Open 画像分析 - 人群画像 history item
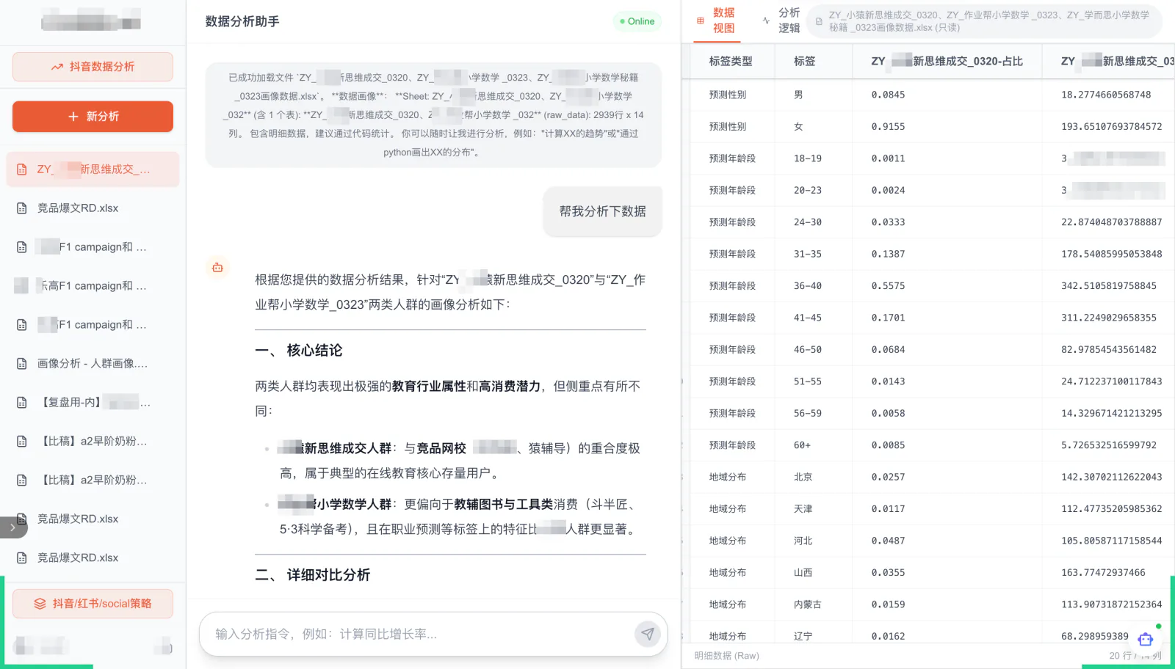1175x669 pixels. click(x=93, y=364)
